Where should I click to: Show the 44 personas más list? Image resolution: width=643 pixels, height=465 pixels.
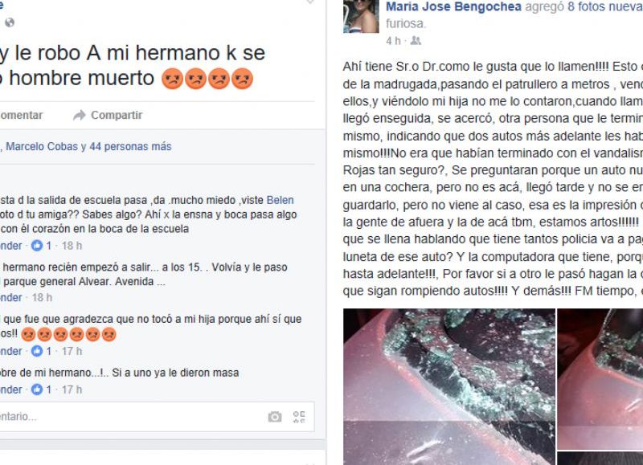pyautogui.click(x=130, y=146)
